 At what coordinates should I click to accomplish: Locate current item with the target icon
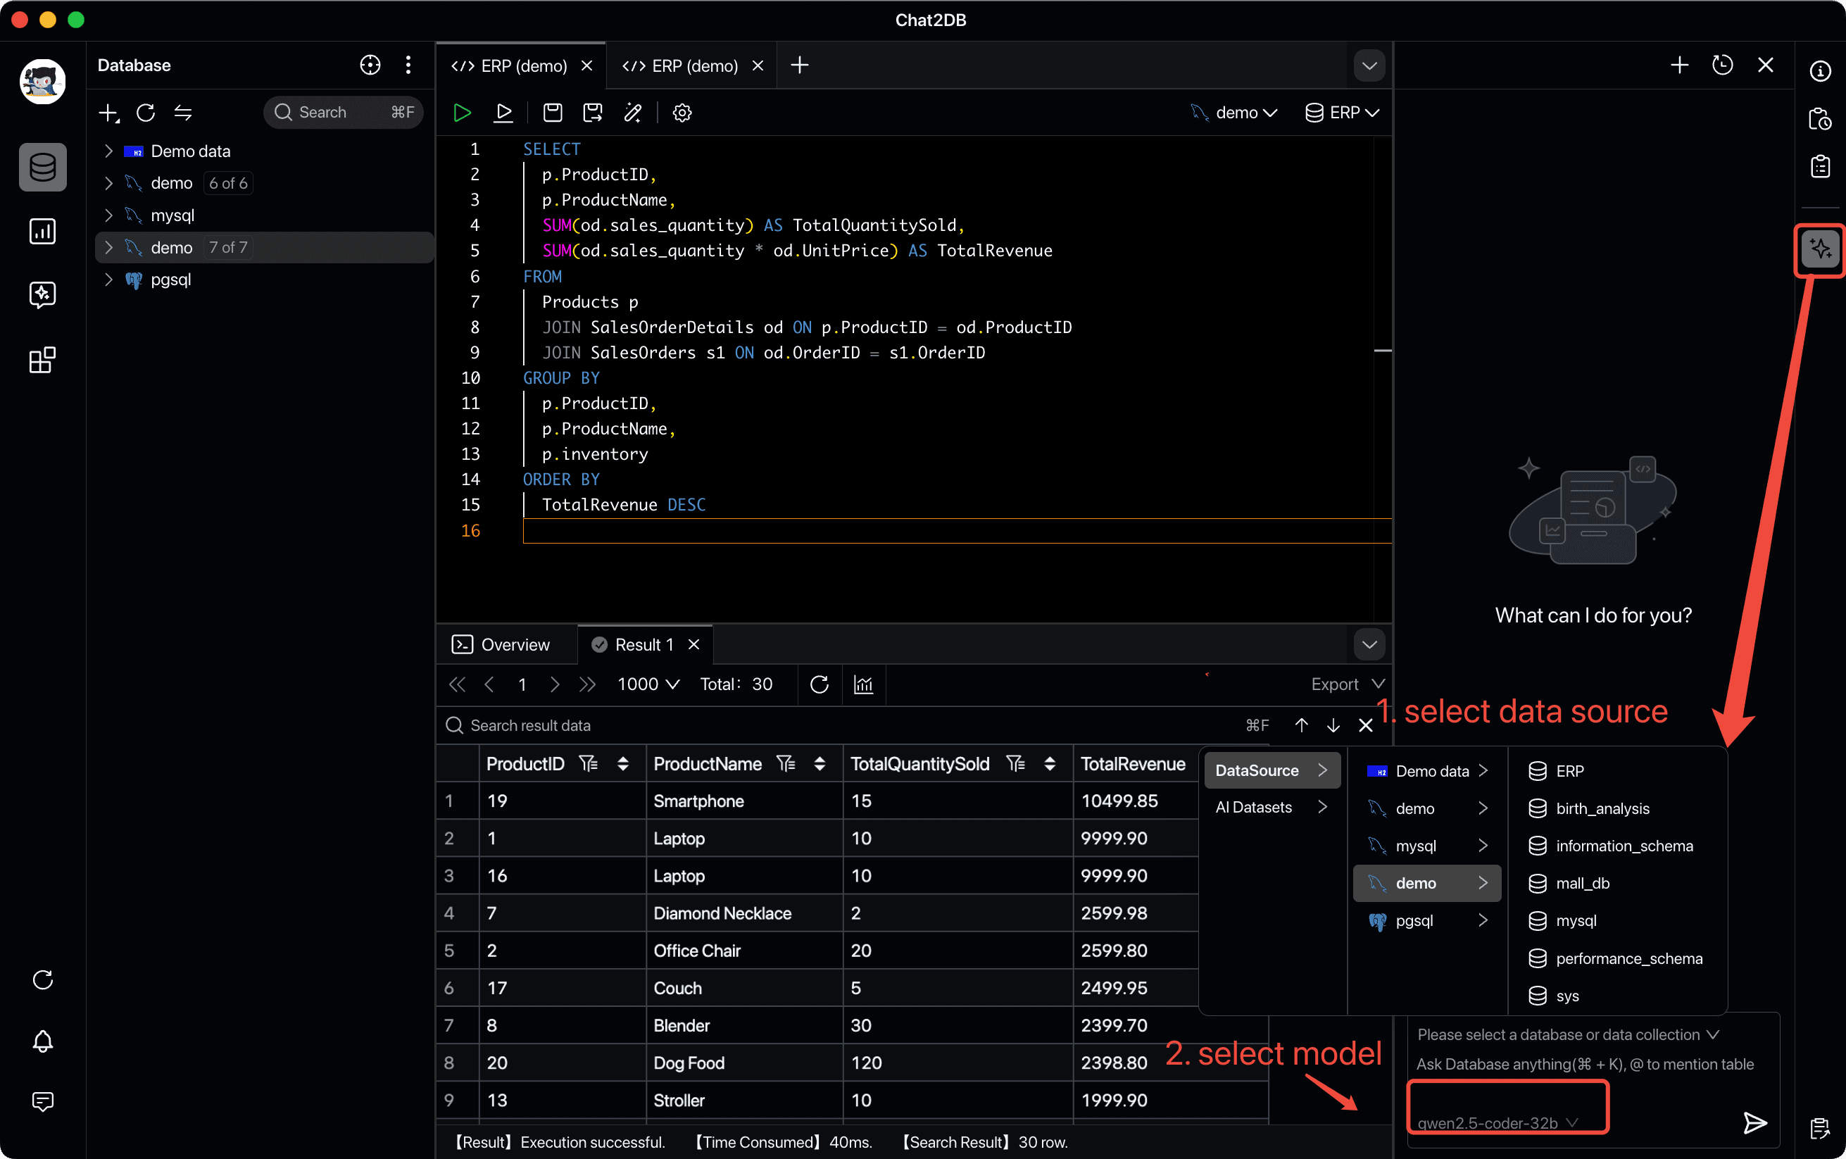370,65
